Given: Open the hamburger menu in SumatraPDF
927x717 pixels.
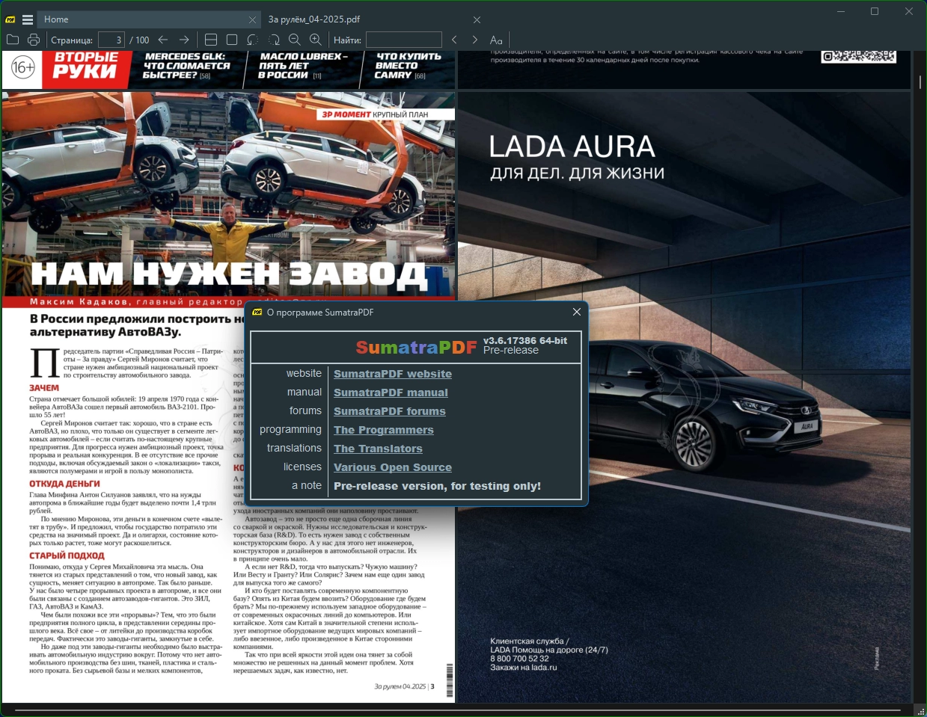Looking at the screenshot, I should point(28,19).
